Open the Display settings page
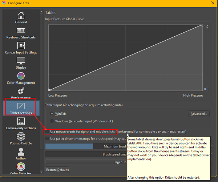The width and height of the screenshot is (218, 182). point(21,63)
